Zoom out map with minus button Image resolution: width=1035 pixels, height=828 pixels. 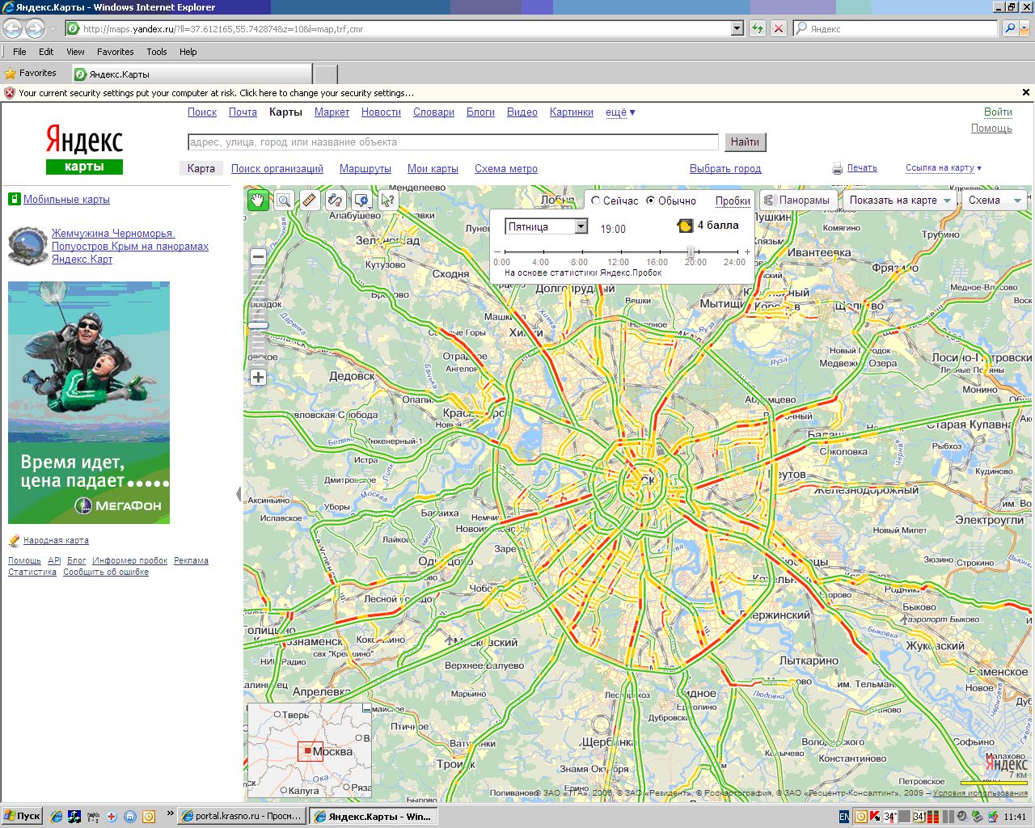click(x=258, y=256)
